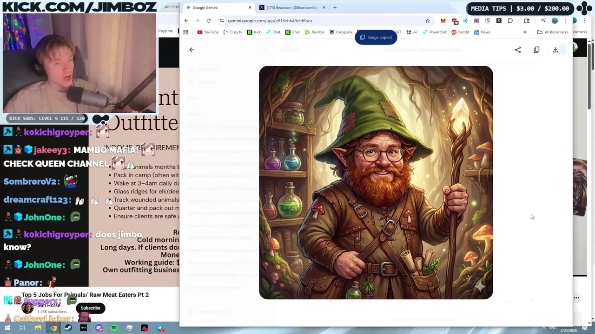Switch to the Google Gemini tab
This screenshot has height=334, width=595.
point(218,7)
